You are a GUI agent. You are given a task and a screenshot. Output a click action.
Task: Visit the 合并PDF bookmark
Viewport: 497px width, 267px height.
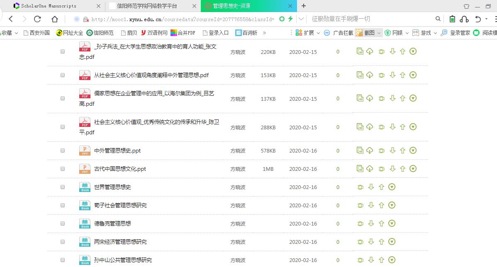183,32
